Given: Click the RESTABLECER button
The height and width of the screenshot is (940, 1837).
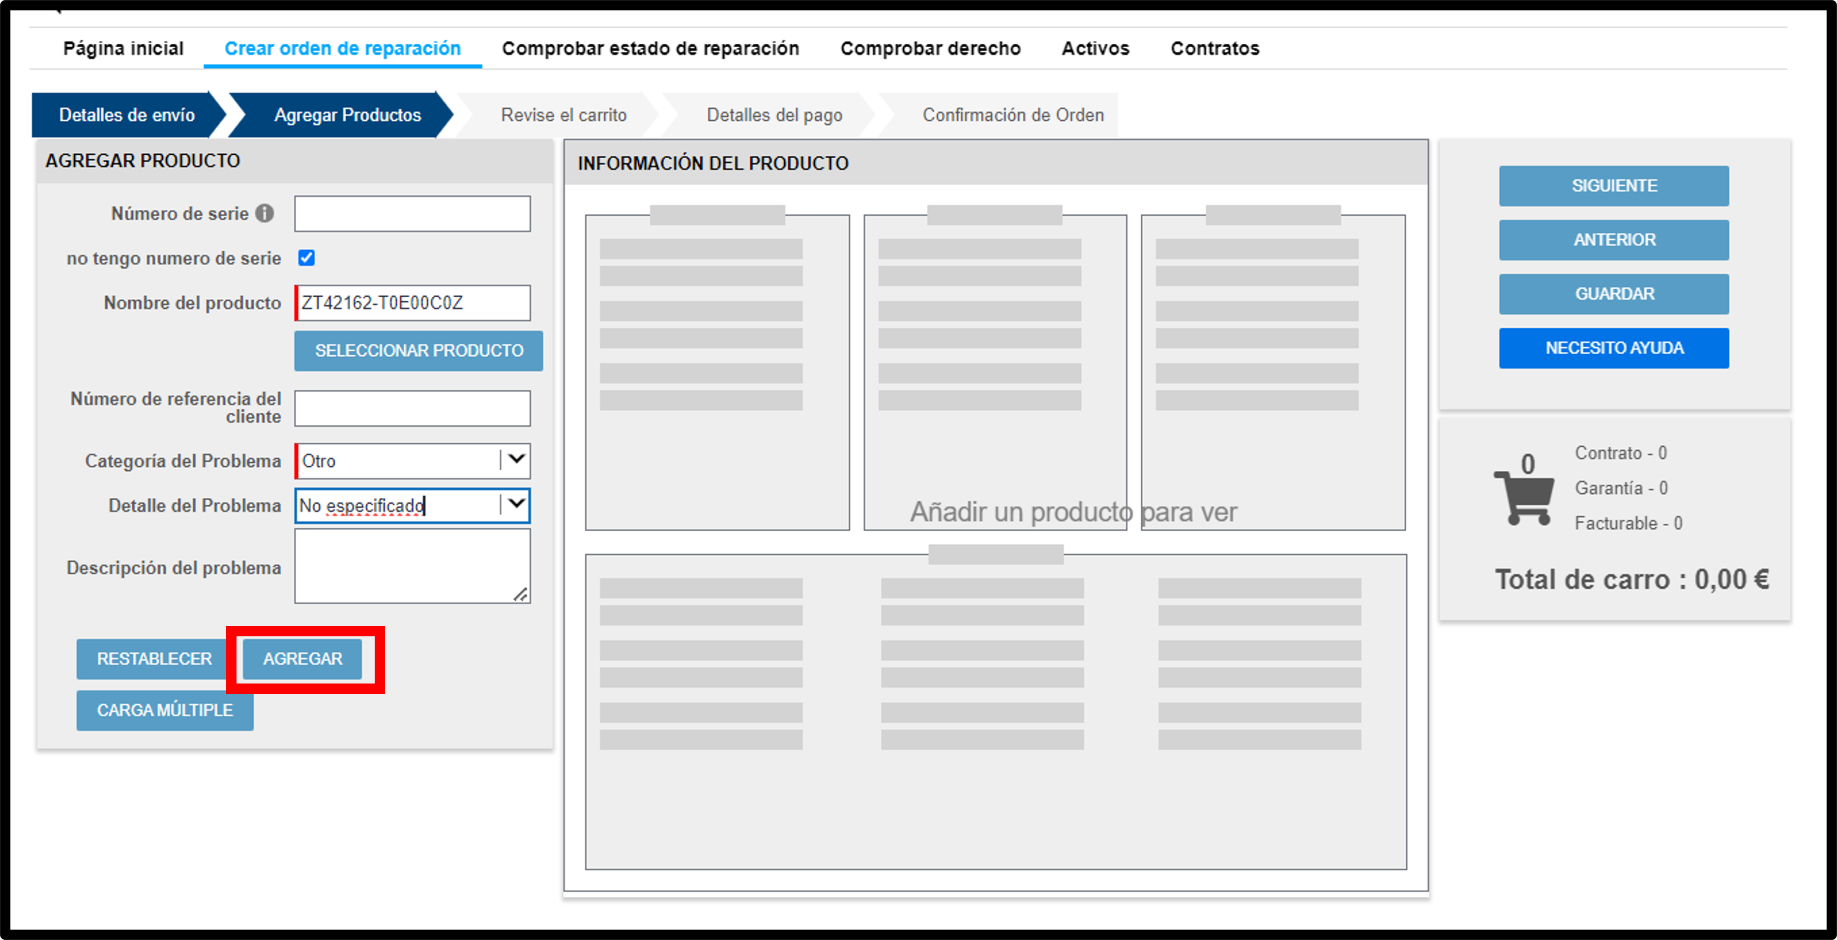Looking at the screenshot, I should click(154, 658).
